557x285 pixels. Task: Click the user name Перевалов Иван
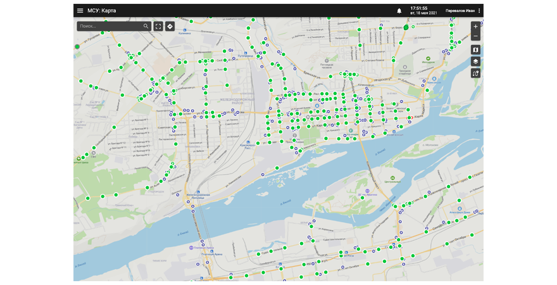tap(460, 11)
